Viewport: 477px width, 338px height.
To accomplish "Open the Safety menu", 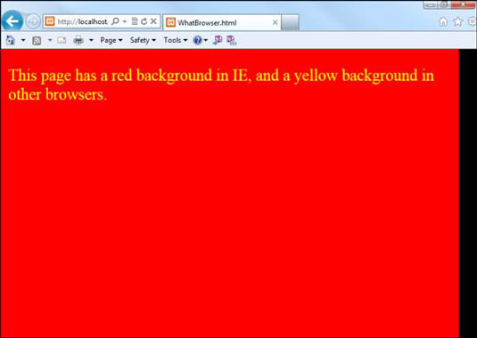I will coord(143,40).
